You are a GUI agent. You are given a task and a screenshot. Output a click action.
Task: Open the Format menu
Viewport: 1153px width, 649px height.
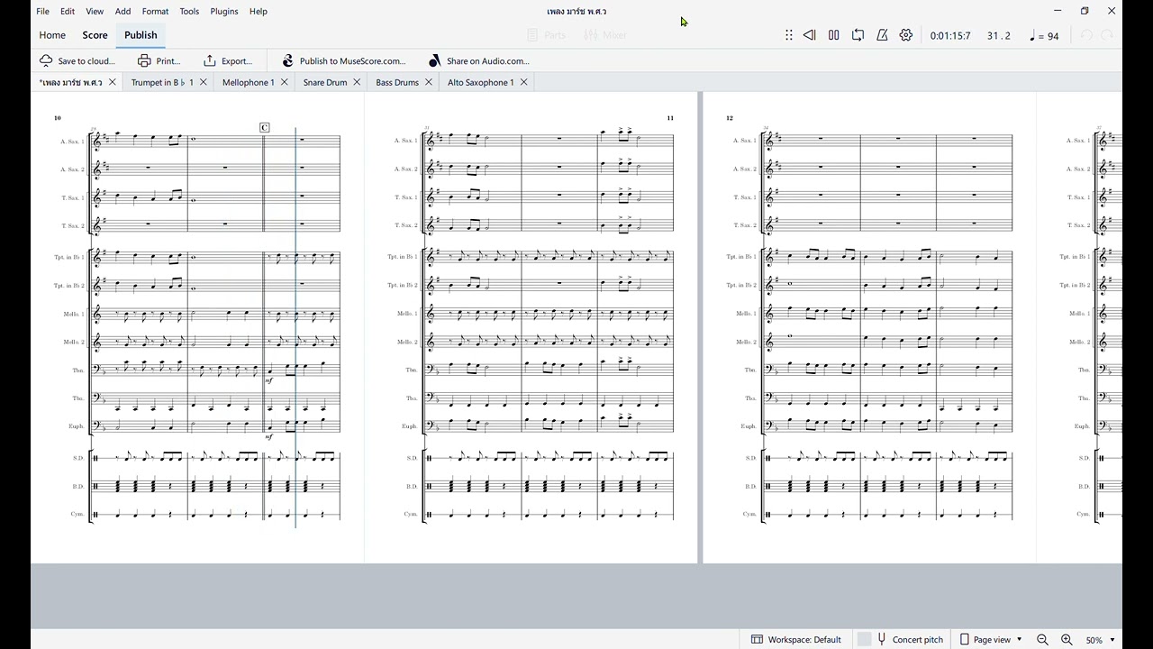(155, 11)
